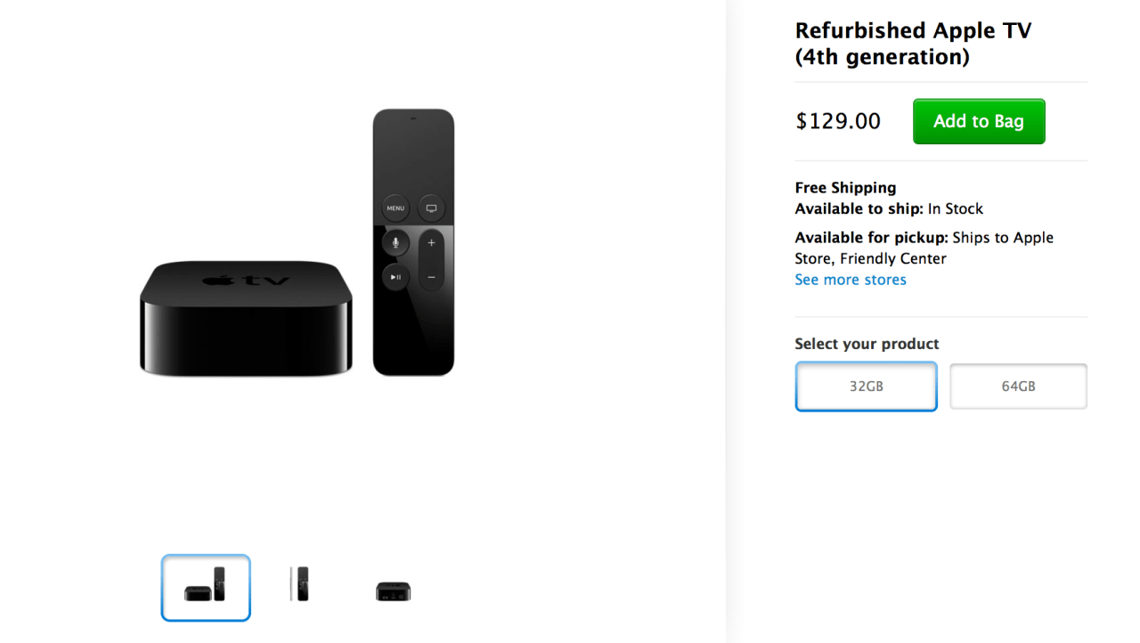Click the microphone icon on the remote

(395, 242)
